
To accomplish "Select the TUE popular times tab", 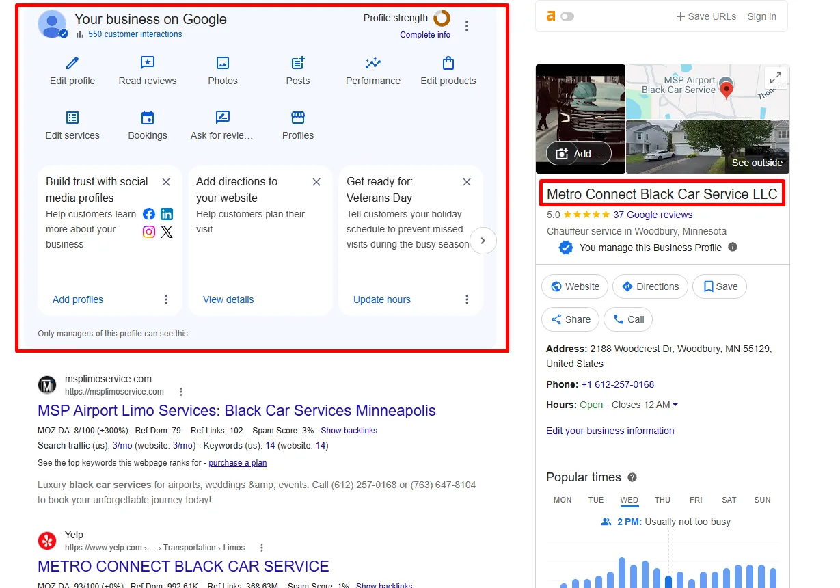I will tap(596, 500).
